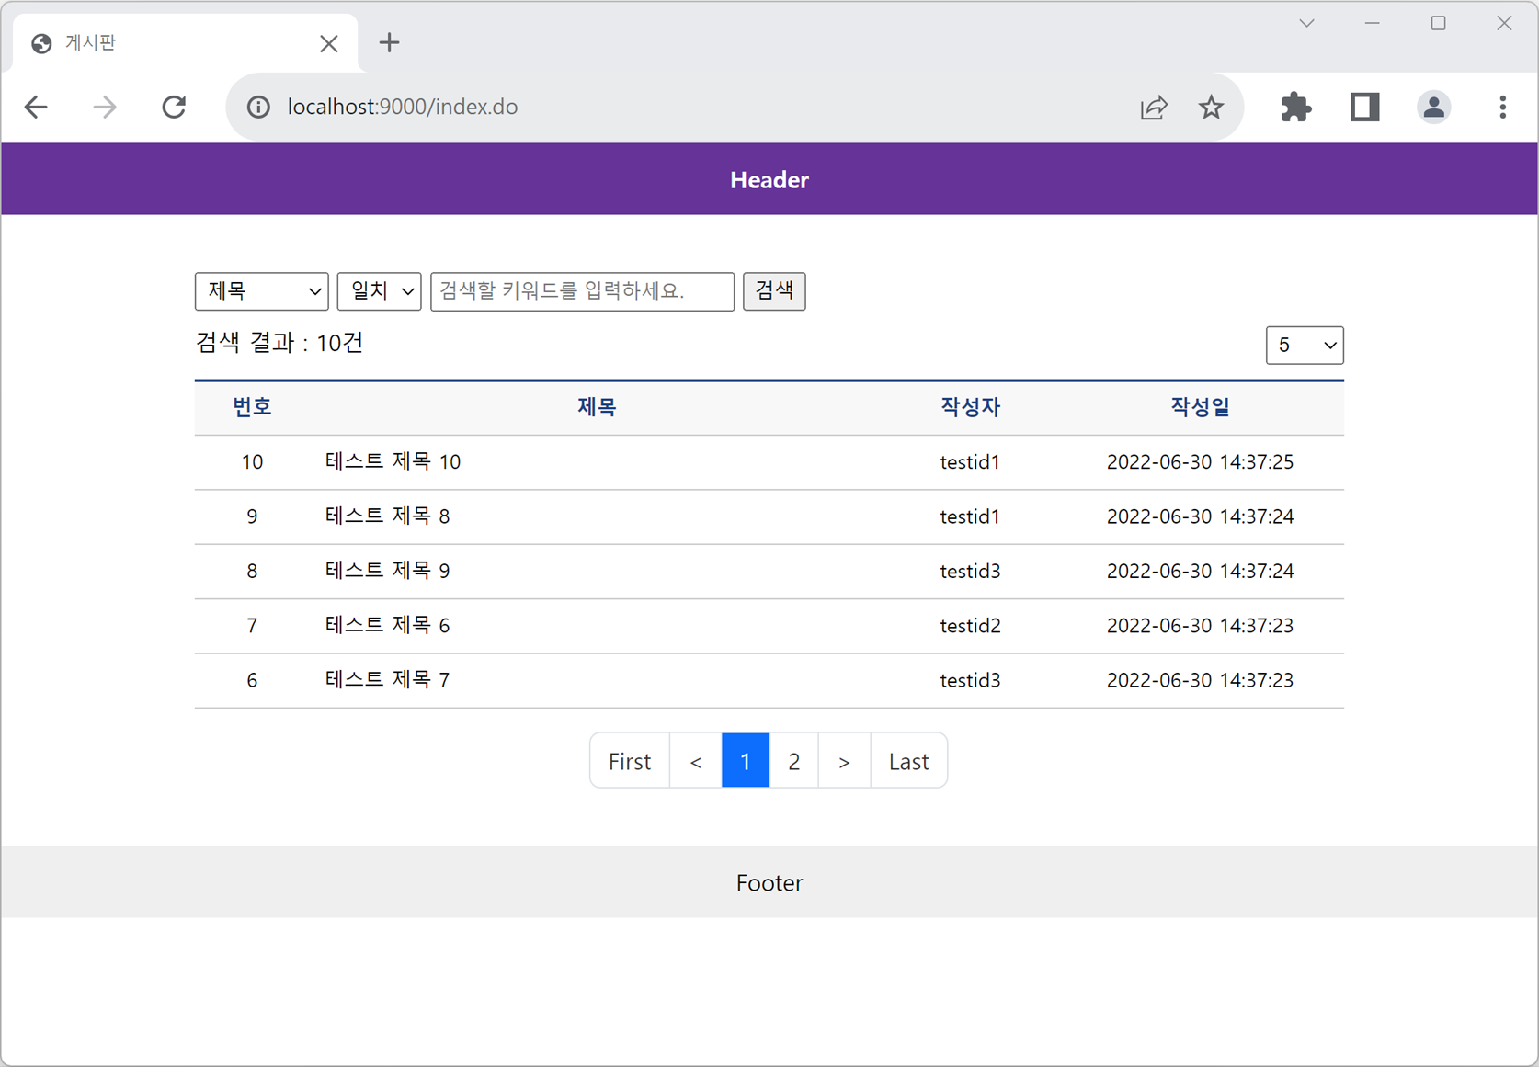Click the 작성일 column header
The image size is (1539, 1067).
pos(1200,407)
